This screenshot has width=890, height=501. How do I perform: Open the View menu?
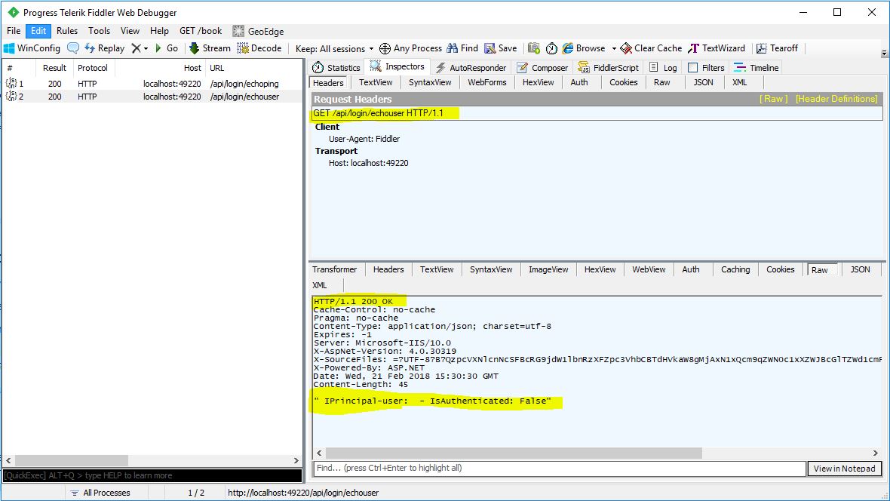[130, 31]
